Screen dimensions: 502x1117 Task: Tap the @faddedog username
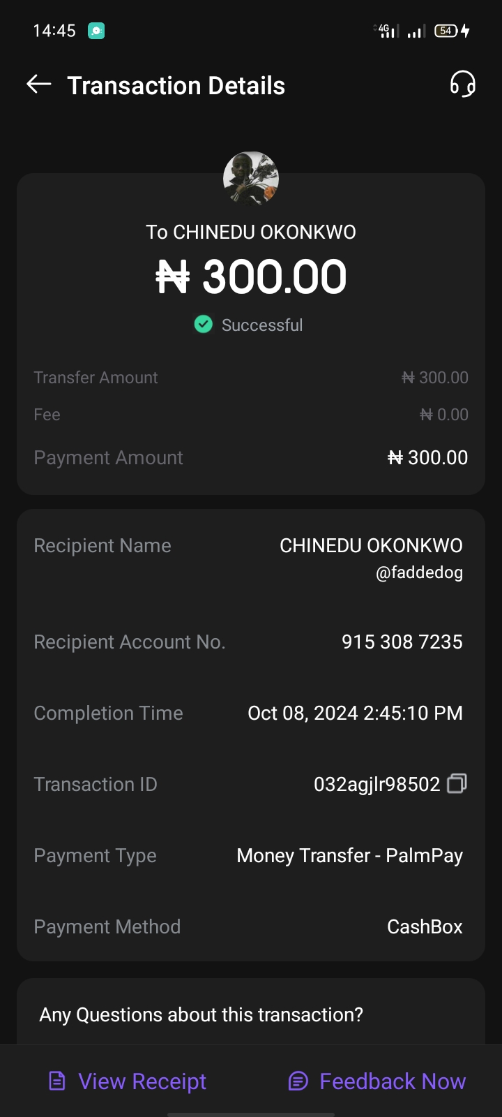[419, 572]
